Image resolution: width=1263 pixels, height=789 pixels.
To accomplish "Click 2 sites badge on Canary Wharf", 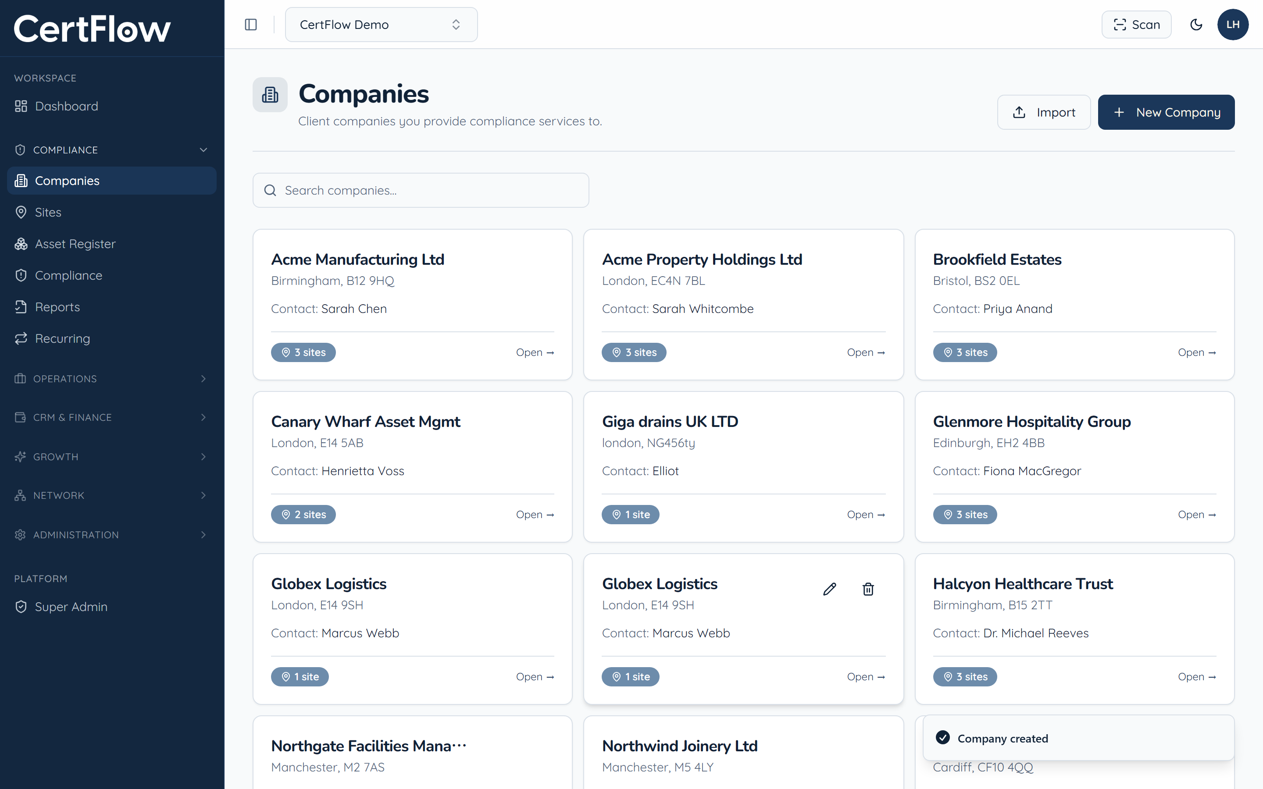I will 303,515.
